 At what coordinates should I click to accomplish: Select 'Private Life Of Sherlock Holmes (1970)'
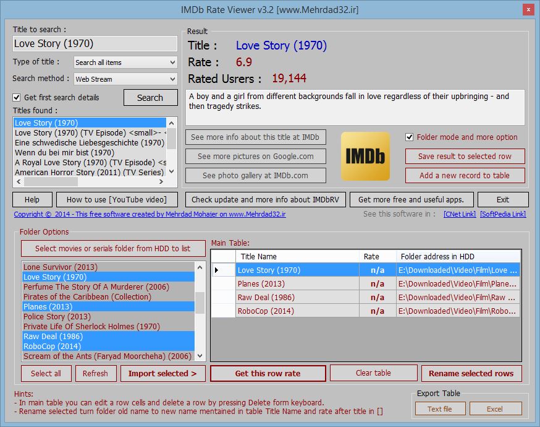pyautogui.click(x=109, y=327)
